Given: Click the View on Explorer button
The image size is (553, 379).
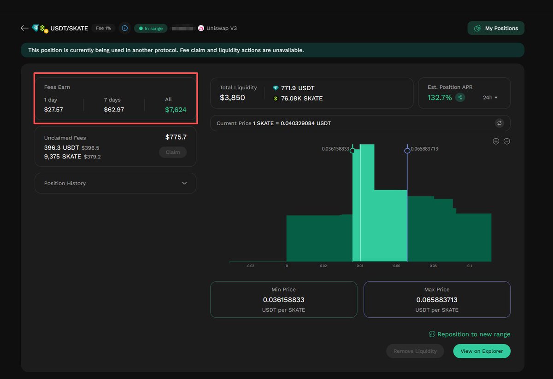Looking at the screenshot, I should pos(482,351).
